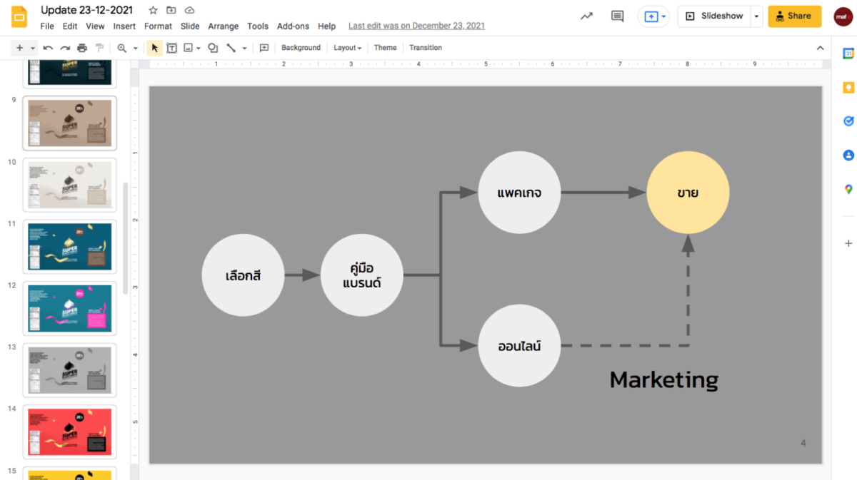
Task: Open Google Maps side panel icon
Action: tap(848, 189)
